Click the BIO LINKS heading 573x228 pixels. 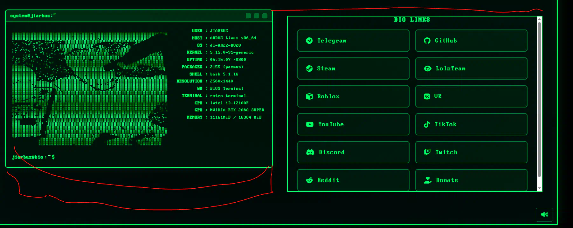[412, 20]
